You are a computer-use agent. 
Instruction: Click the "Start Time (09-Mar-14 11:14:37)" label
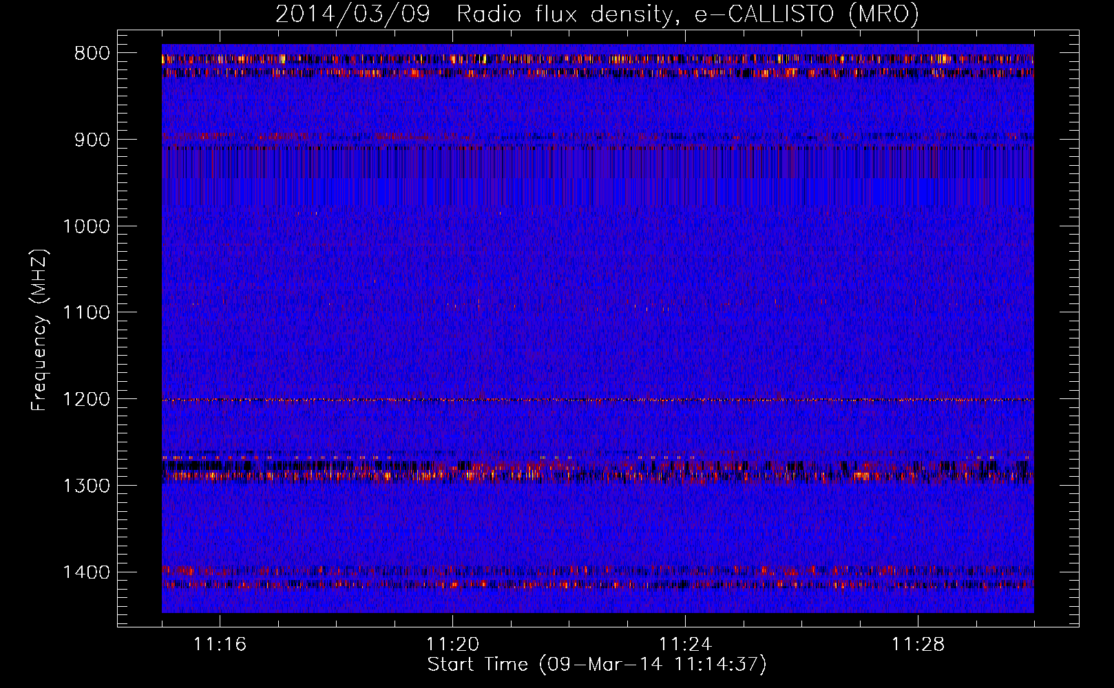(597, 665)
